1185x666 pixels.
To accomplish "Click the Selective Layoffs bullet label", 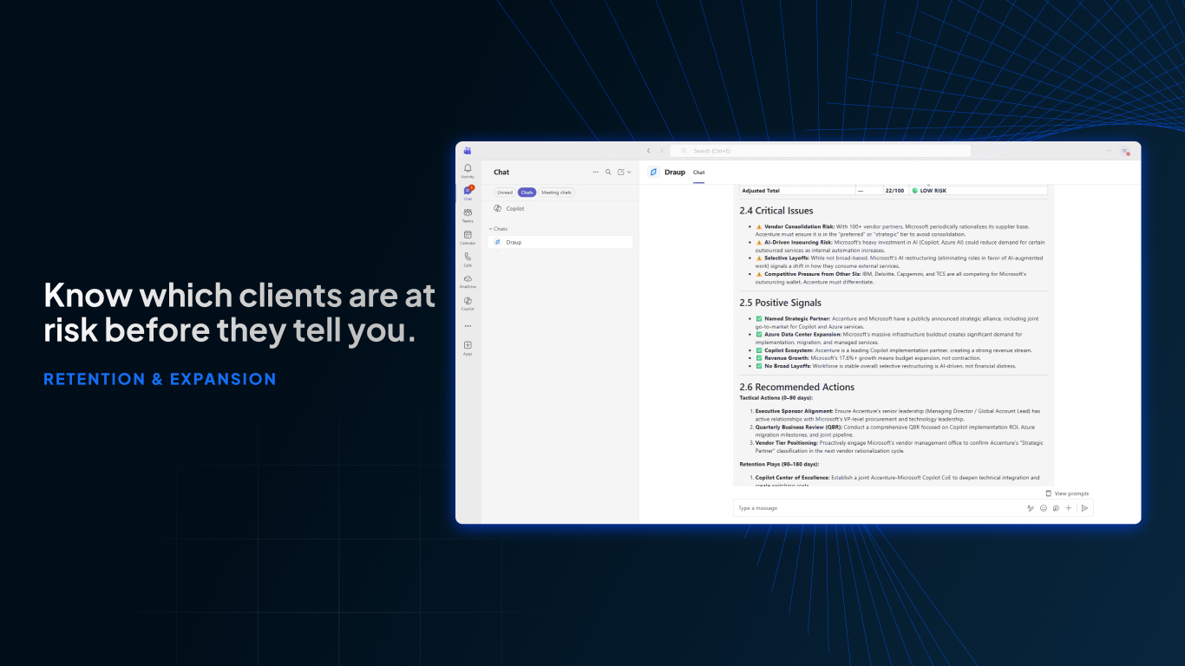I will pyautogui.click(x=787, y=258).
